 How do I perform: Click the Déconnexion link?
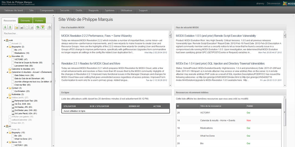pos(273,4)
